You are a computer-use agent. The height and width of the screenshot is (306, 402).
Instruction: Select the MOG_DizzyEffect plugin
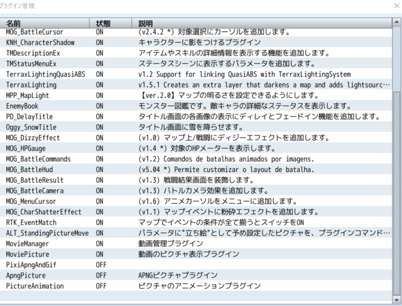33,138
